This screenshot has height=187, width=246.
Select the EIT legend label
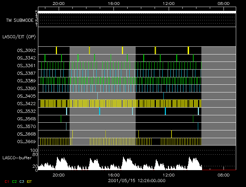coord(30,181)
